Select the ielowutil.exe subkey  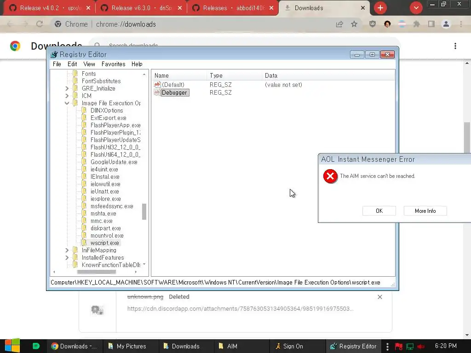[x=105, y=184]
